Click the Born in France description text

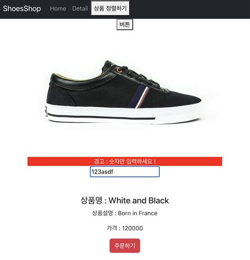pyautogui.click(x=138, y=213)
